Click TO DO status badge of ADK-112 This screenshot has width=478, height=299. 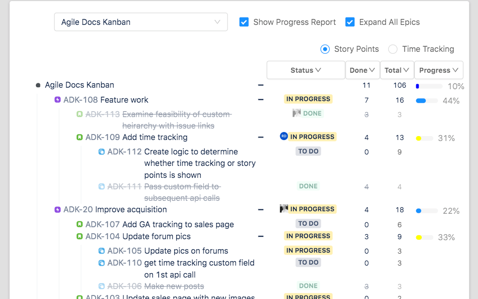(308, 151)
